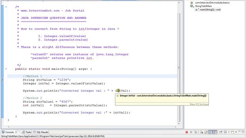Click the second println's intVal1 variable

point(120,113)
